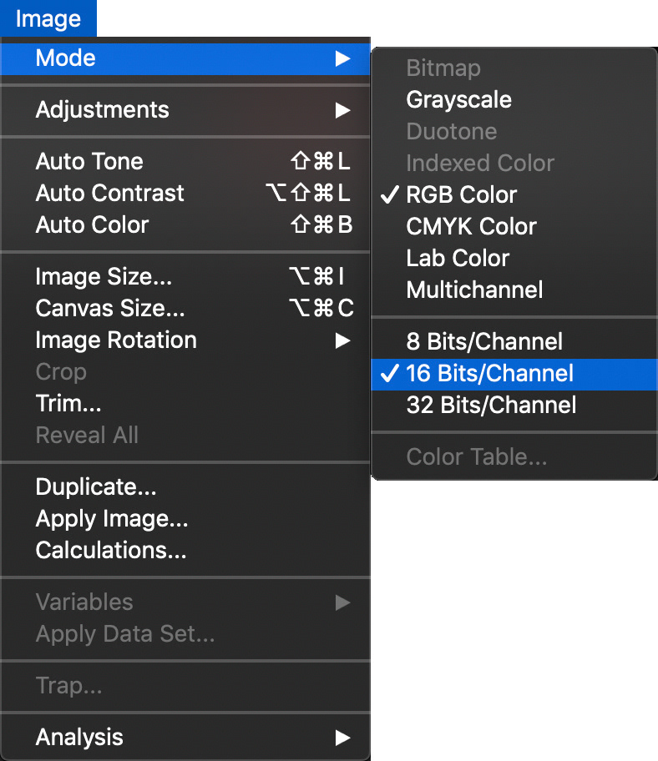Apply Auto Contrast
Viewport: 658px width, 761px height.
pos(109,194)
